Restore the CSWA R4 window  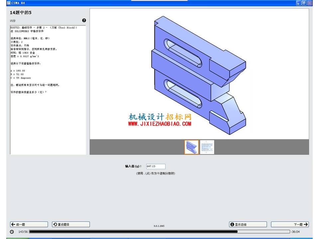tap(304, 3)
